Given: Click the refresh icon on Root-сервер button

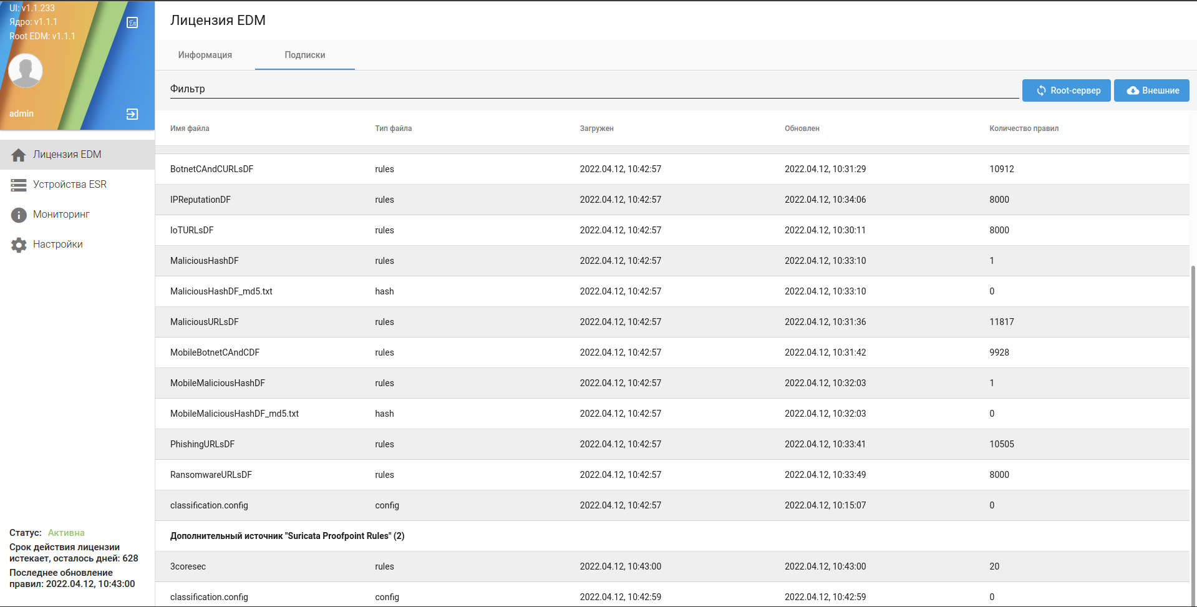Looking at the screenshot, I should (x=1041, y=90).
